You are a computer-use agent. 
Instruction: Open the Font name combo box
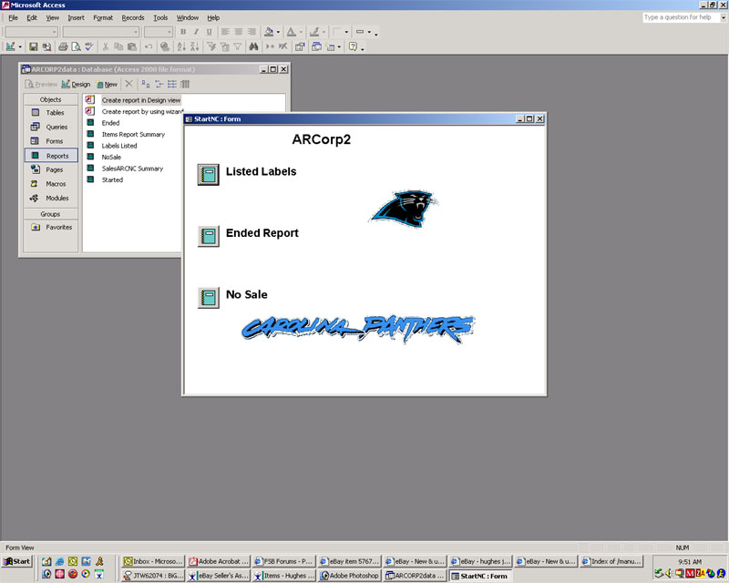pos(101,32)
